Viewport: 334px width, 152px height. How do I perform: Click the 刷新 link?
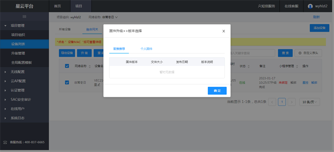(316, 17)
